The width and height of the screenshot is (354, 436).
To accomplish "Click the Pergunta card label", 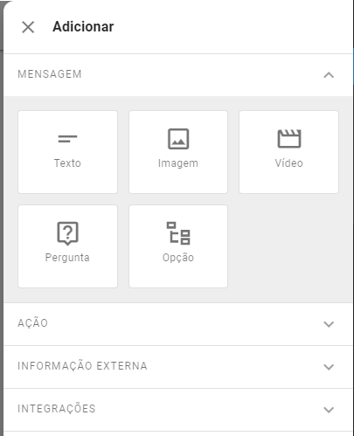I will 67,258.
